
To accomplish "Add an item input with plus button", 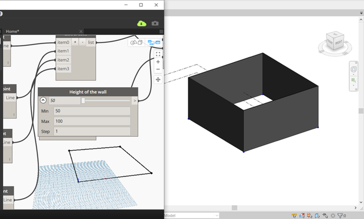I will tap(75, 42).
